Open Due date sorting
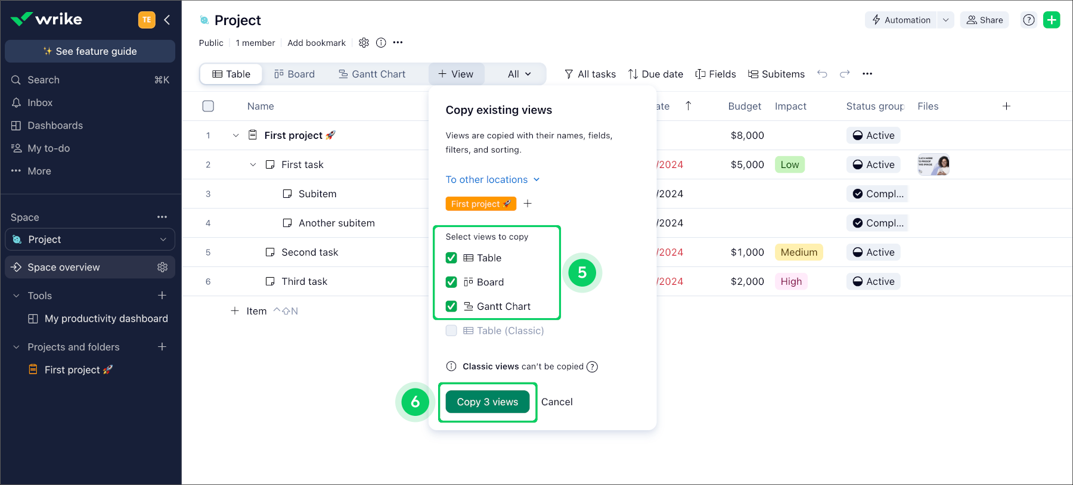 click(x=656, y=74)
